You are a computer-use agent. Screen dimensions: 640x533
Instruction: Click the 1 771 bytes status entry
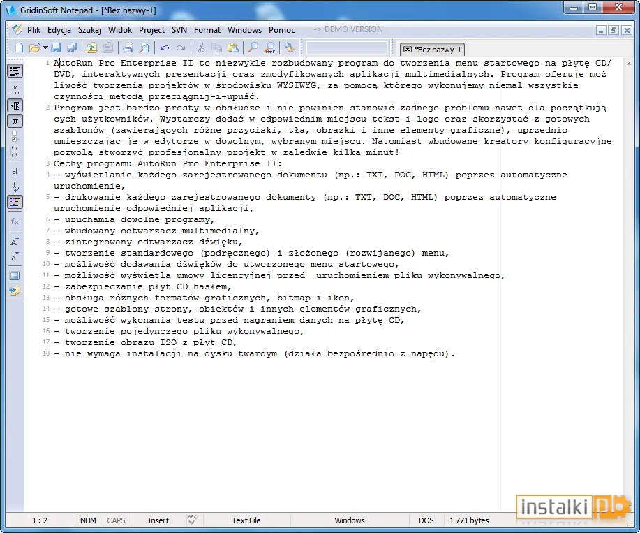tap(470, 520)
